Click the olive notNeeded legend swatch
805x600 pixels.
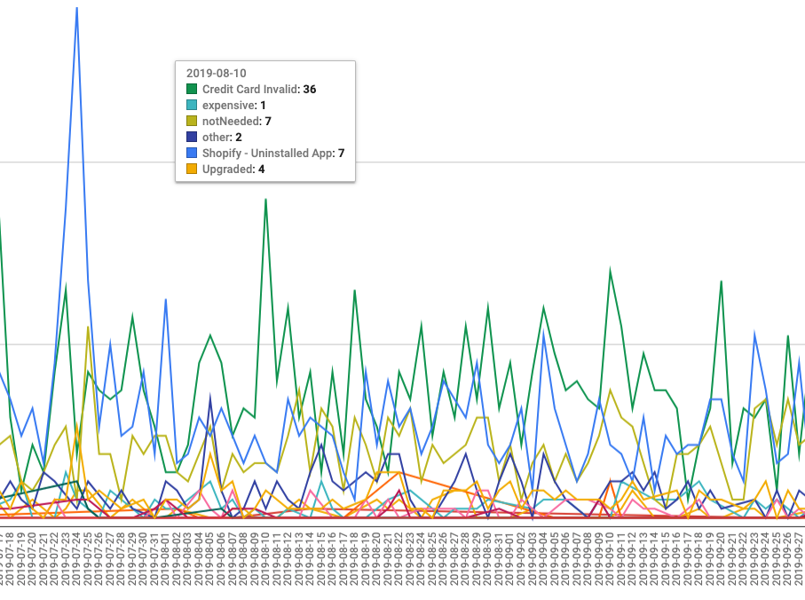coord(191,122)
